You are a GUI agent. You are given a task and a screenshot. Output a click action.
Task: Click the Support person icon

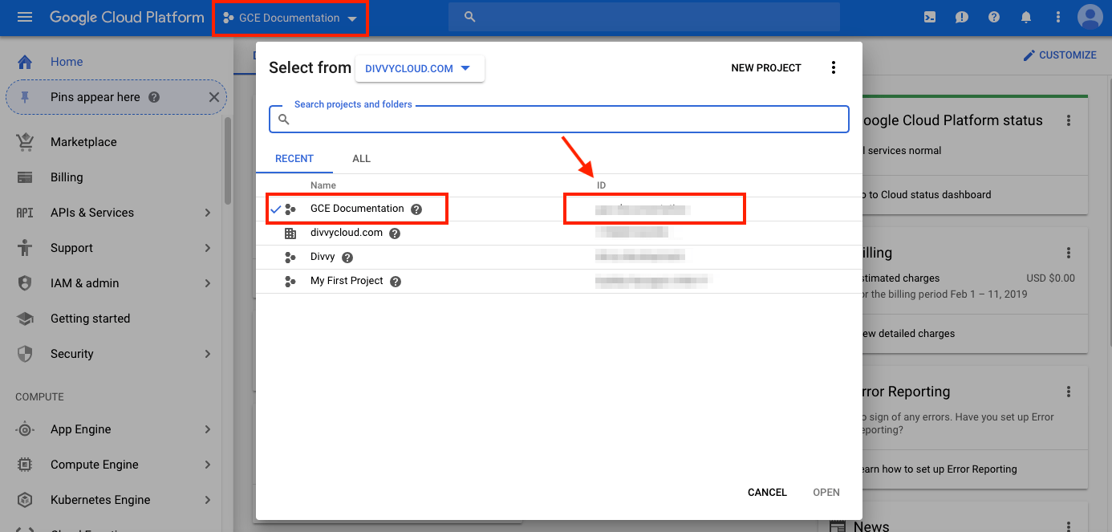[25, 248]
